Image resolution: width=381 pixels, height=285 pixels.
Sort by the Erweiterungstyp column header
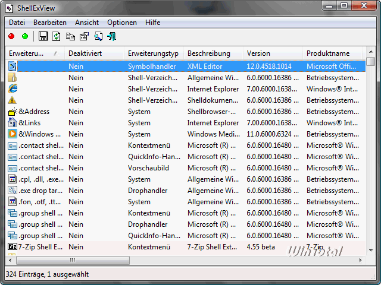(154, 53)
